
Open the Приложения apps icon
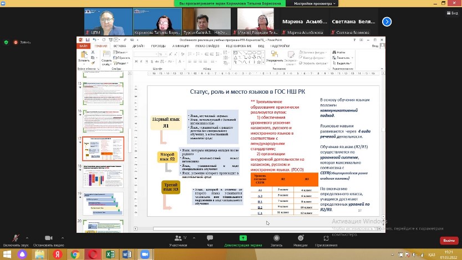(326, 239)
